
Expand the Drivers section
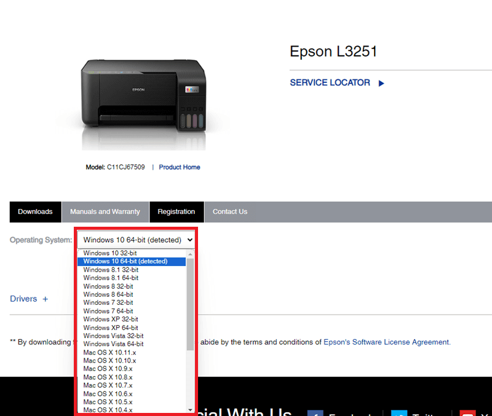click(x=29, y=299)
